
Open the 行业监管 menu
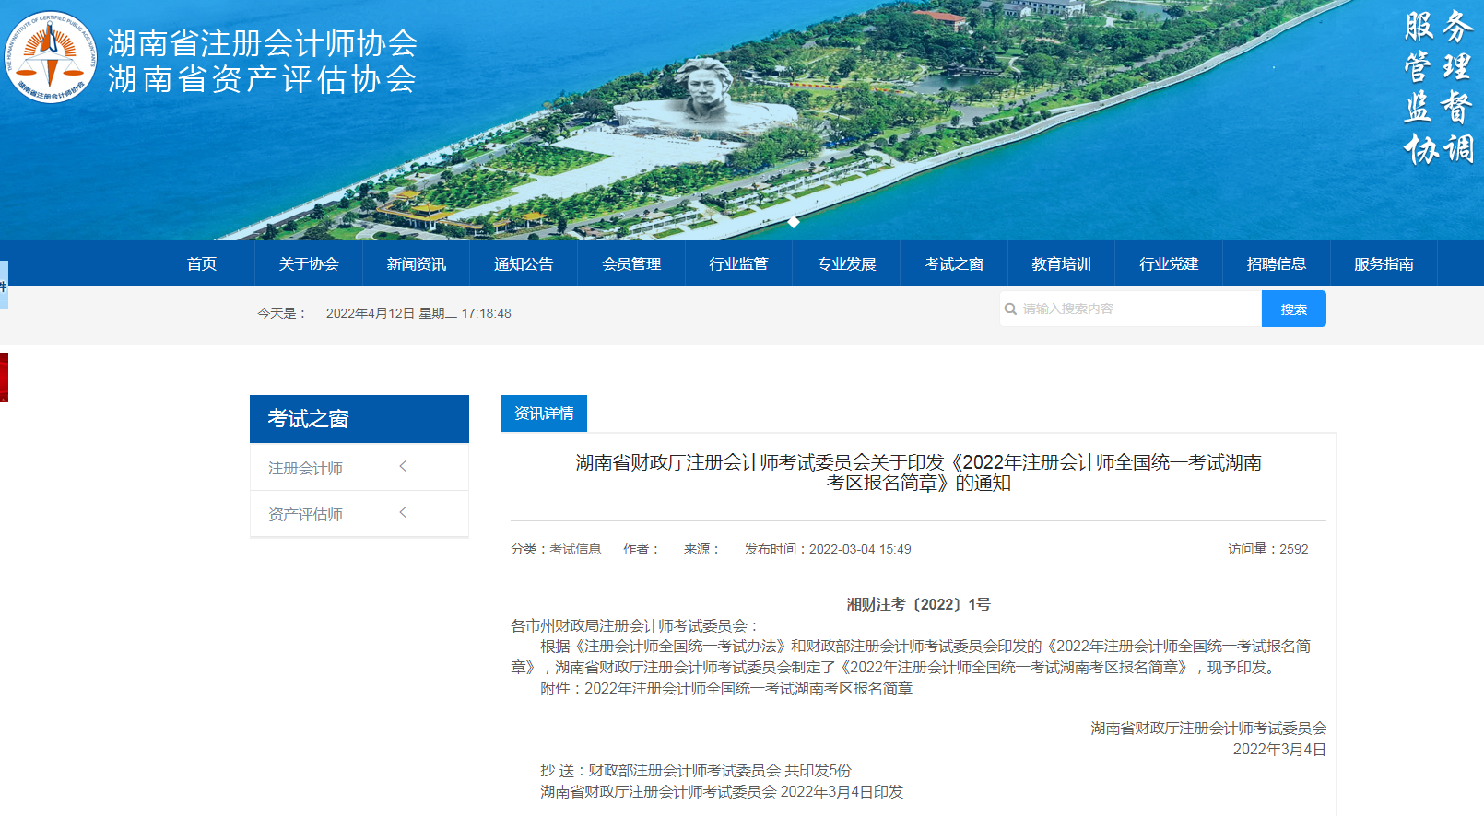pyautogui.click(x=738, y=264)
